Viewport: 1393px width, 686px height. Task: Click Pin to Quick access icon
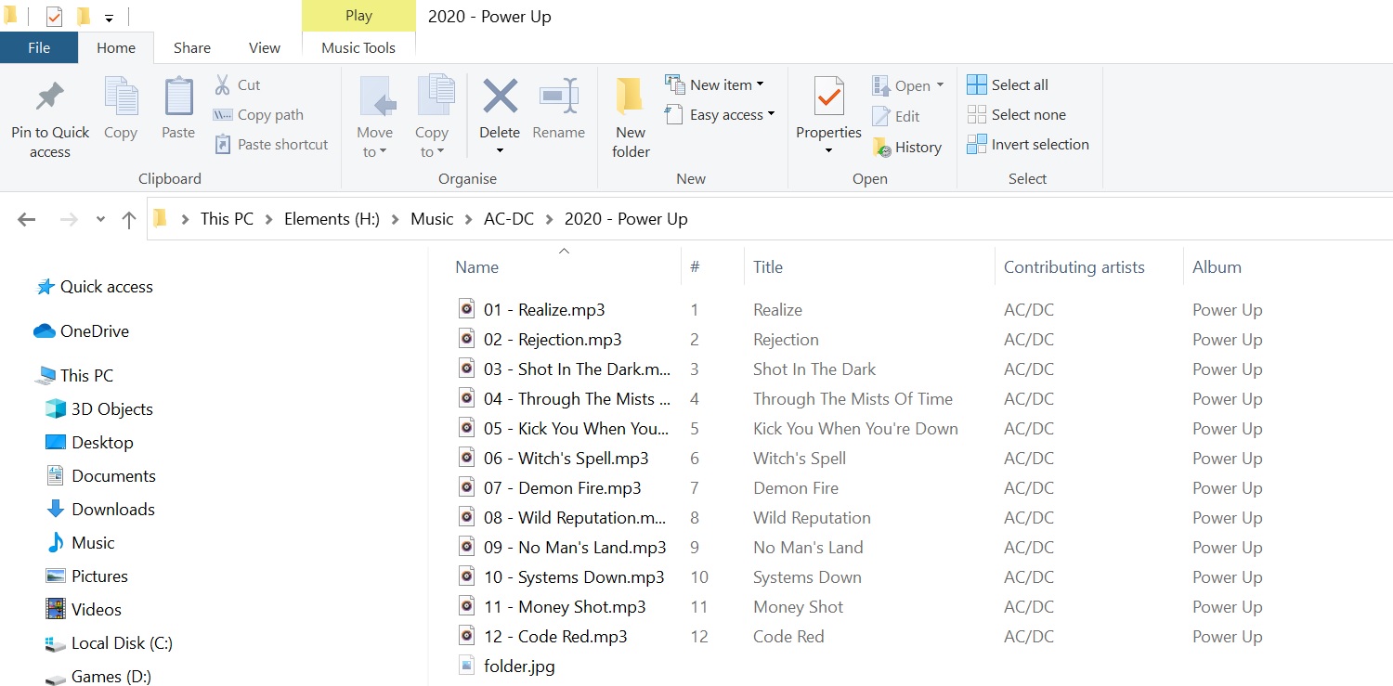tap(49, 97)
